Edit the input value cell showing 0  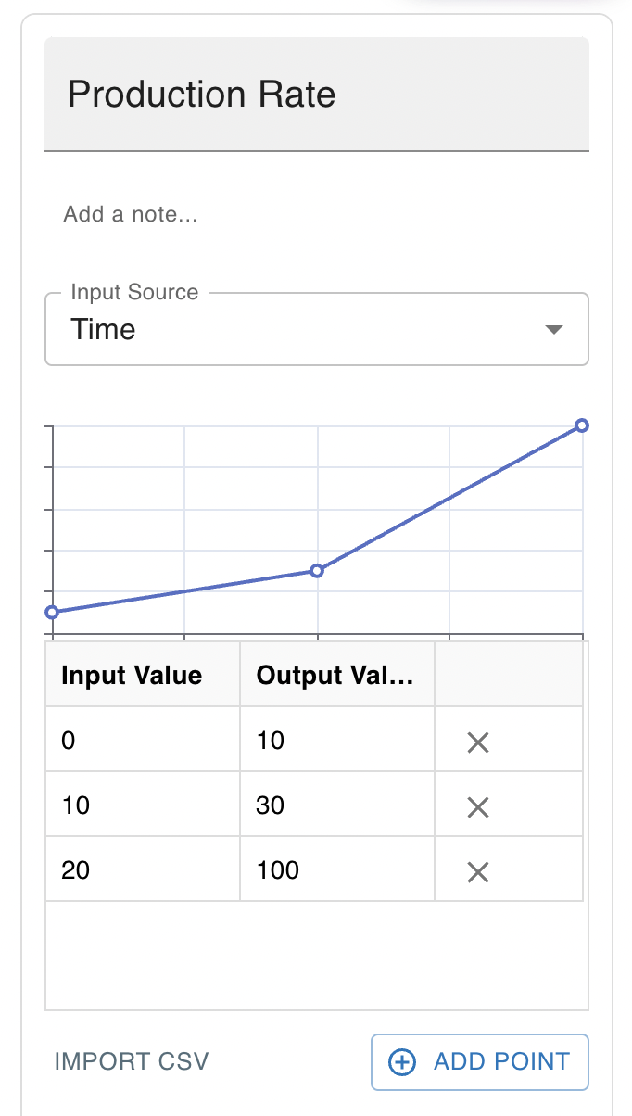143,740
